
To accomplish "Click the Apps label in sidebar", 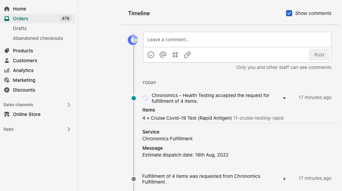I will (x=8, y=129).
